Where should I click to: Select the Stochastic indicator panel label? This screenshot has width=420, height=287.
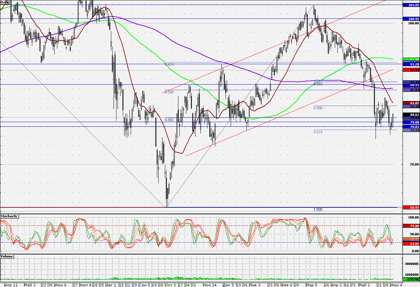click(9, 216)
